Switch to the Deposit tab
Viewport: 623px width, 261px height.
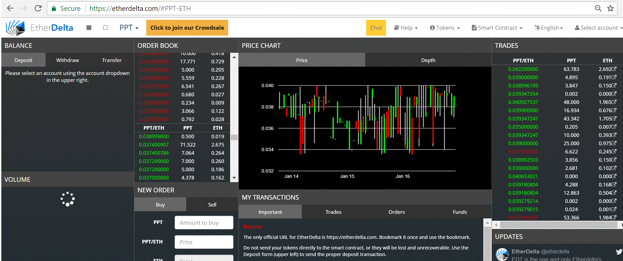click(x=23, y=60)
